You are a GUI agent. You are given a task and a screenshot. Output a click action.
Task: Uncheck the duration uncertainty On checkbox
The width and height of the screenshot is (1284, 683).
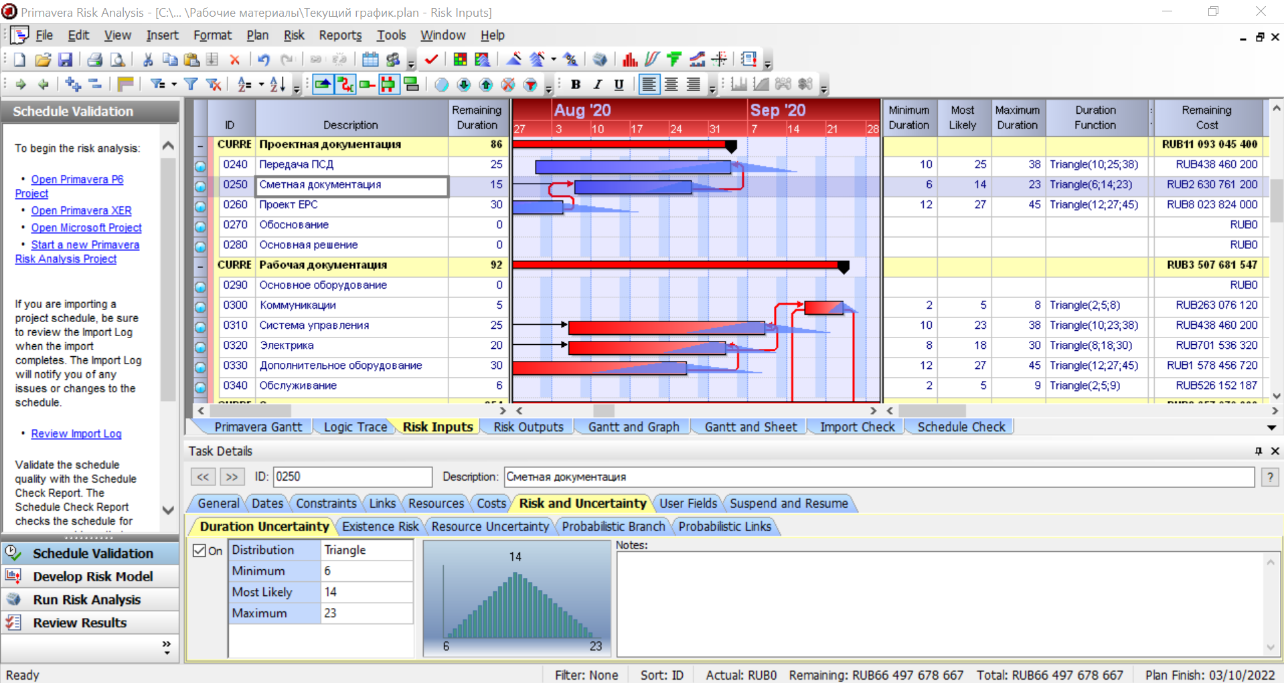tap(199, 550)
